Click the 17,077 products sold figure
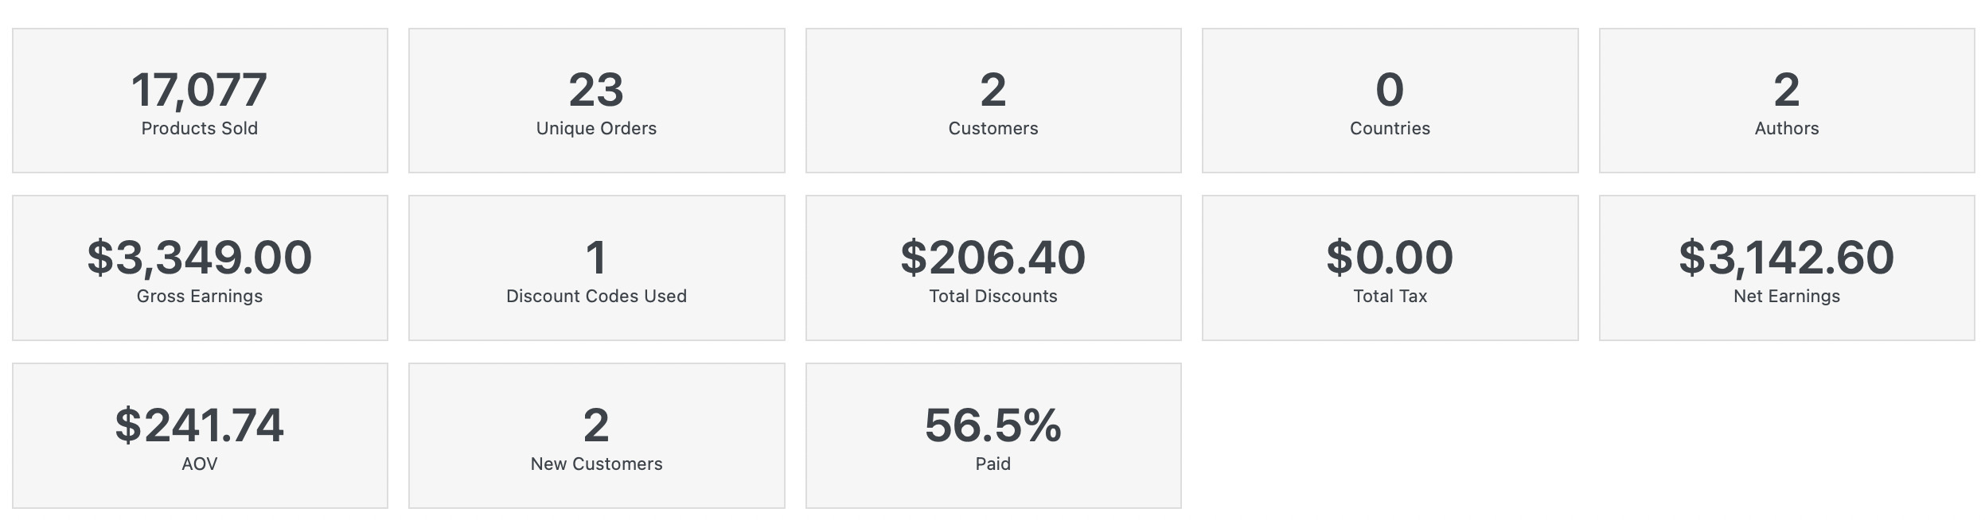1985x520 pixels. (199, 90)
